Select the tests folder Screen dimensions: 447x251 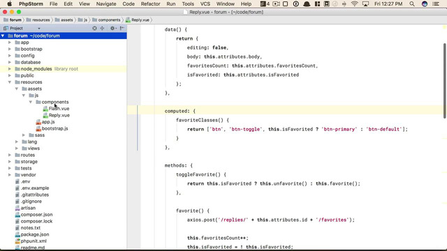point(23,168)
